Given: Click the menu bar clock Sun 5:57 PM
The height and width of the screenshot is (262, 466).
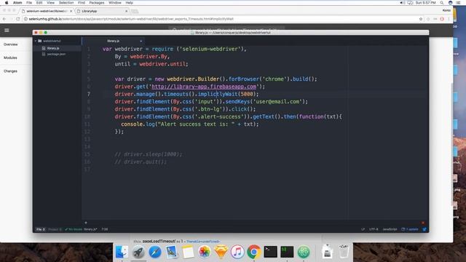Looking at the screenshot, I should pyautogui.click(x=425, y=3).
